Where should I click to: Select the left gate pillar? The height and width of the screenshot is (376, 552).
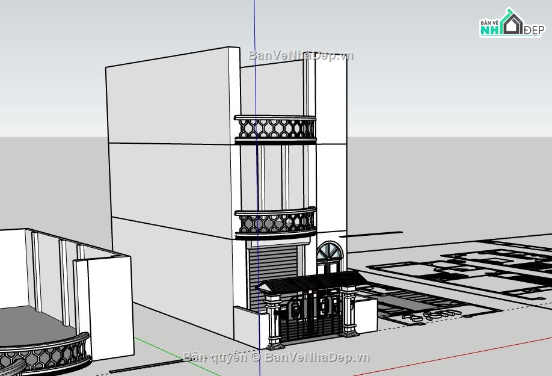click(x=274, y=319)
